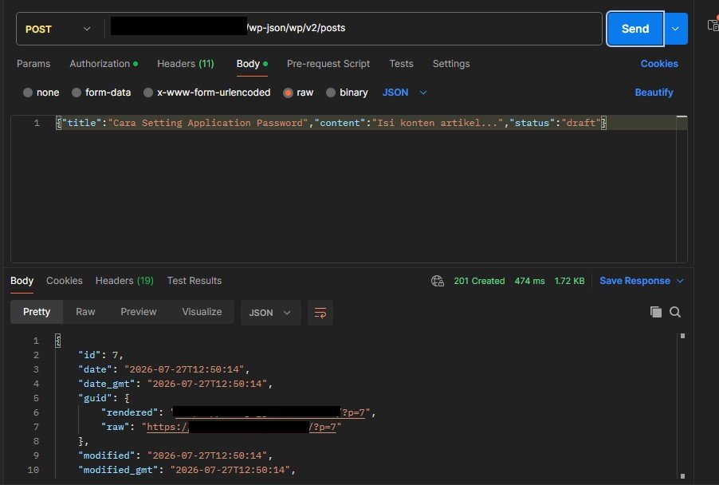Copy the response with the copy icon

656,312
